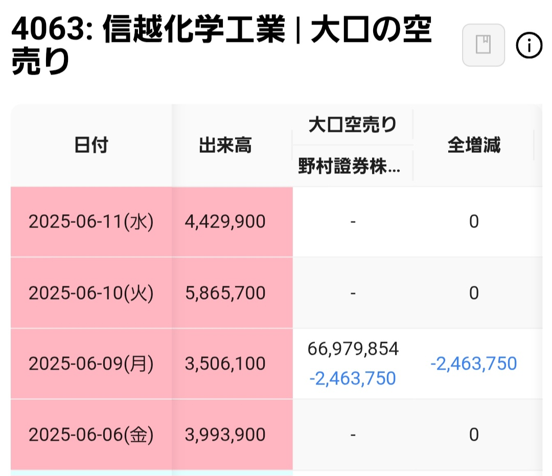Click the blue -2,463,750 value in 全増減
The height and width of the screenshot is (476, 552).
(474, 364)
